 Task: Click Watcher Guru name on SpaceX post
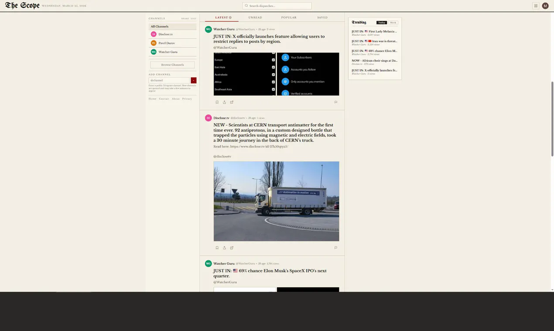pos(224,263)
